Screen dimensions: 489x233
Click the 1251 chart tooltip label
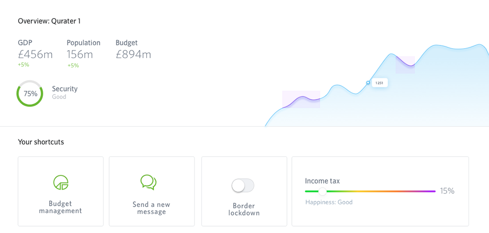(x=379, y=83)
